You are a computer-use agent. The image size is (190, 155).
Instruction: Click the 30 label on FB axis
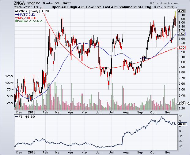pos(180,141)
